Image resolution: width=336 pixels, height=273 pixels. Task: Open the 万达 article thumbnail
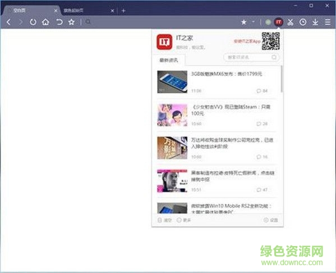click(x=172, y=148)
